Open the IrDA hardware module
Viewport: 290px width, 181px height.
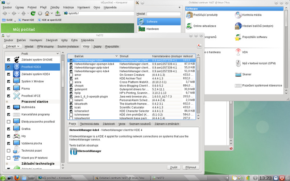[241, 52]
